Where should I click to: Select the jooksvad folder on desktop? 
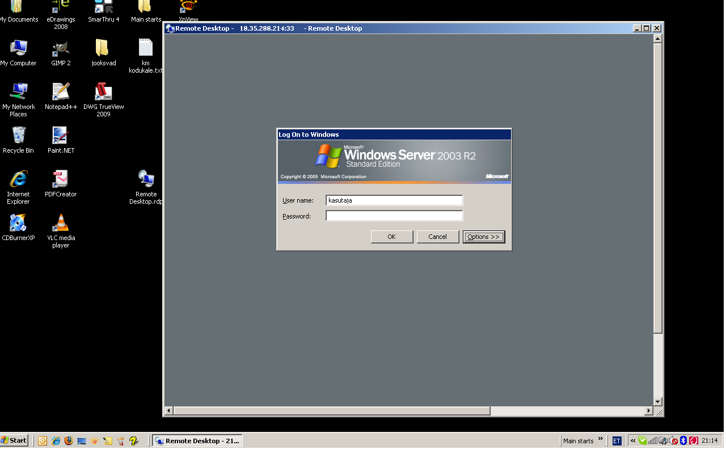pos(103,53)
